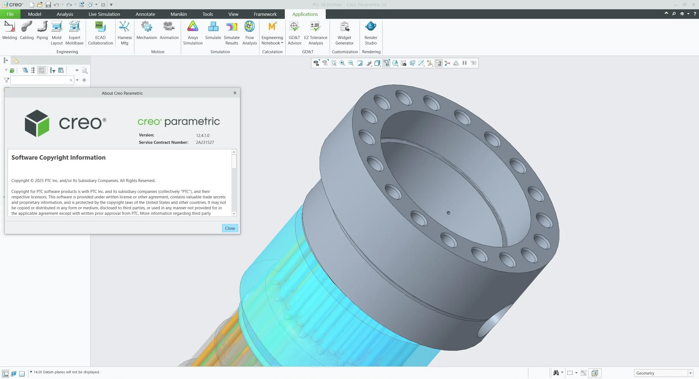This screenshot has height=379, width=699.
Task: View Simulate Results
Action: [232, 33]
